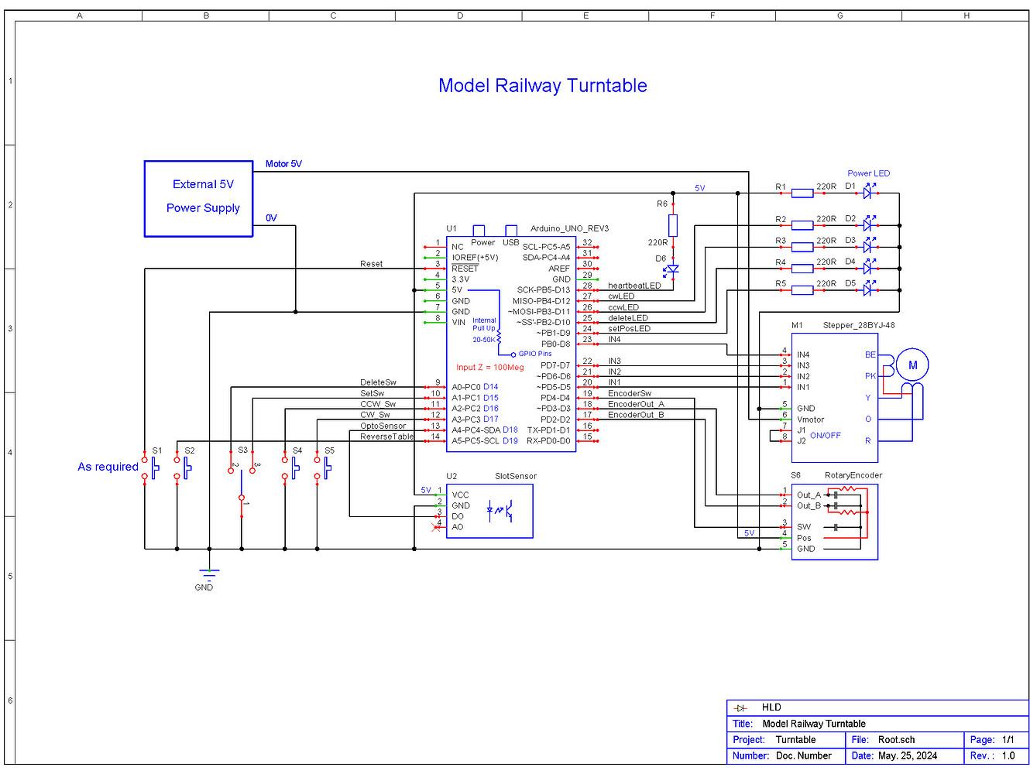This screenshot has width=1030, height=774.
Task: Select the Arduino_UNO_REV3 label
Action: 569,228
